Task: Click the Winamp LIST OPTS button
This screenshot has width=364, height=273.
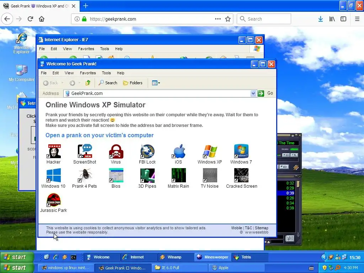Action: point(290,238)
